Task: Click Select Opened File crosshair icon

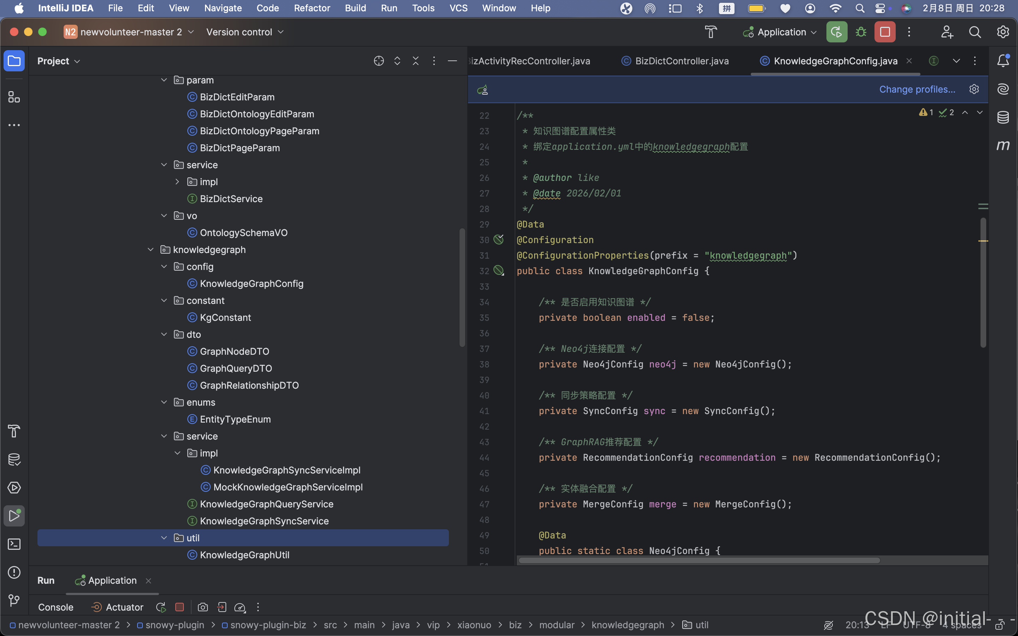Action: click(379, 61)
